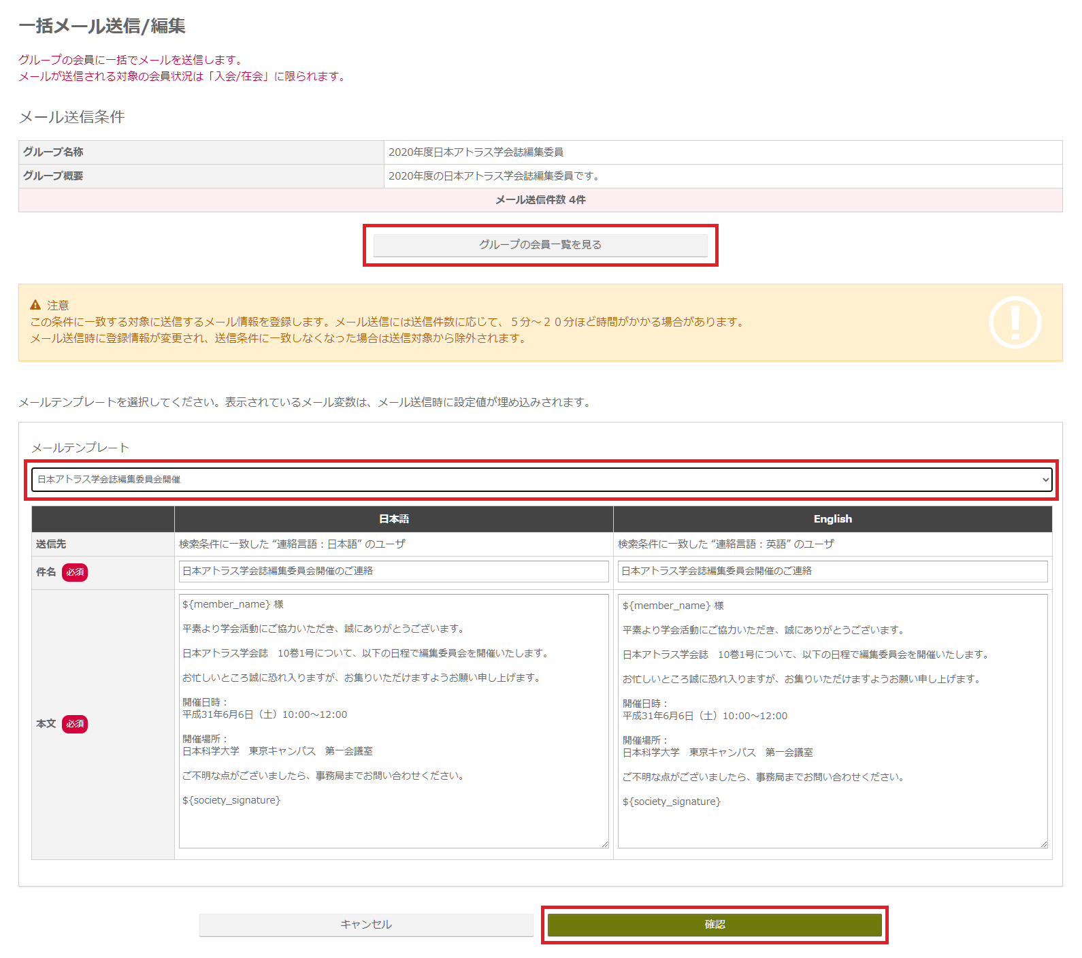1082x958 pixels.
Task: Select the English column header
Action: pos(832,519)
